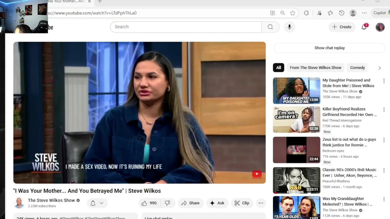Open a new browser tab

tap(100, 2)
